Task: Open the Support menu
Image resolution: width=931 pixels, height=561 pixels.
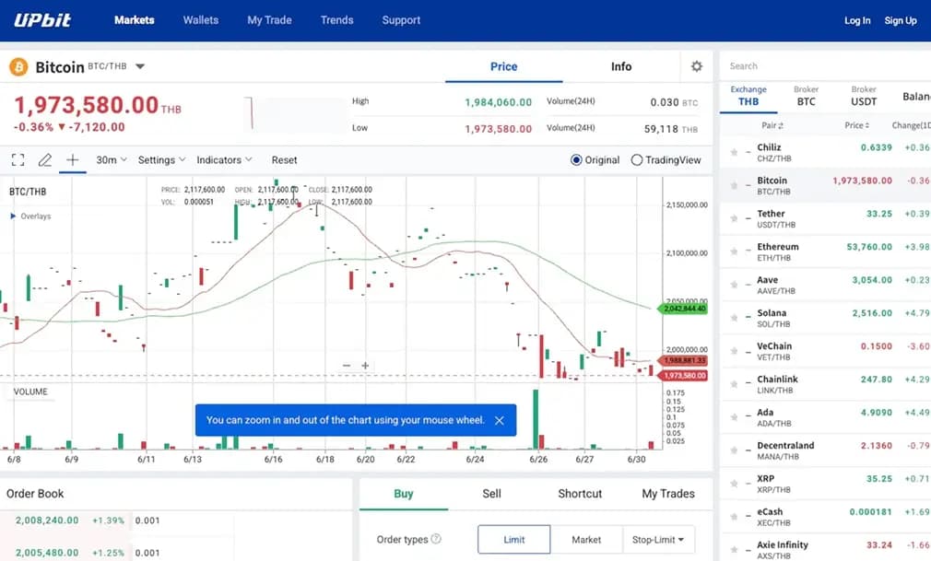Action: pos(401,20)
